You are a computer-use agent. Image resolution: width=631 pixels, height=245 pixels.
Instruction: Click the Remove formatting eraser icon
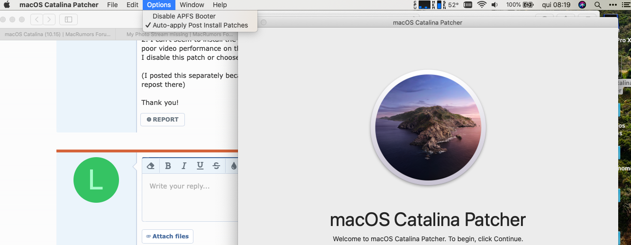151,166
